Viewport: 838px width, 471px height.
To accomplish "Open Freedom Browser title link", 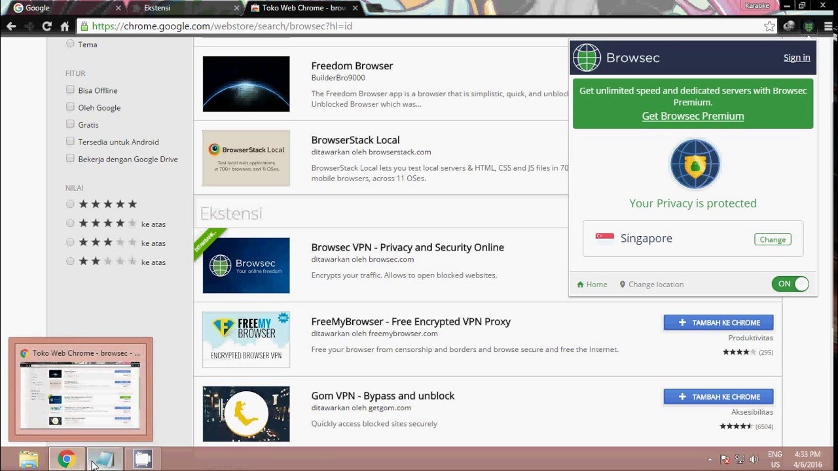I will (352, 66).
